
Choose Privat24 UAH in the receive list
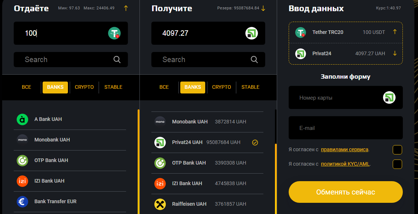tap(207, 143)
